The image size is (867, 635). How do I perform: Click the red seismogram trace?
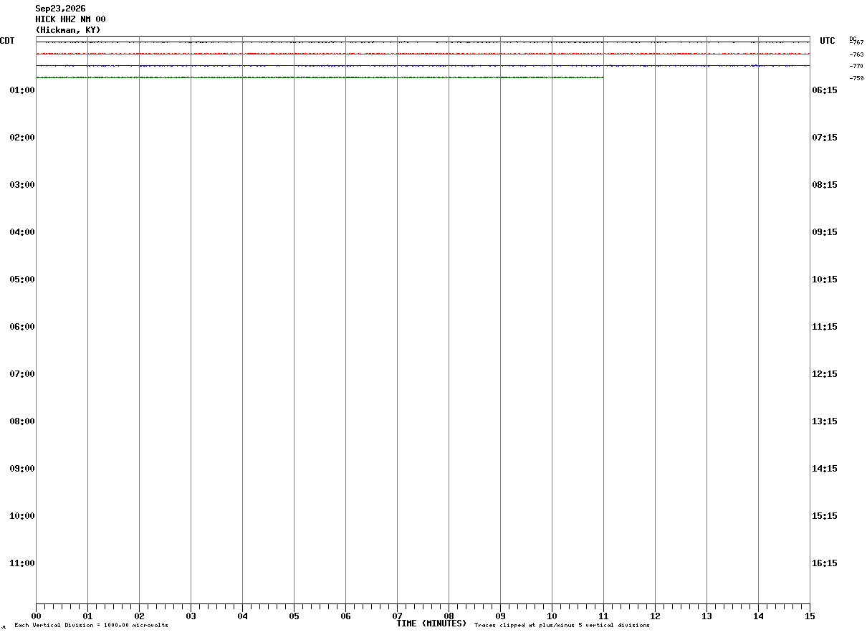423,54
